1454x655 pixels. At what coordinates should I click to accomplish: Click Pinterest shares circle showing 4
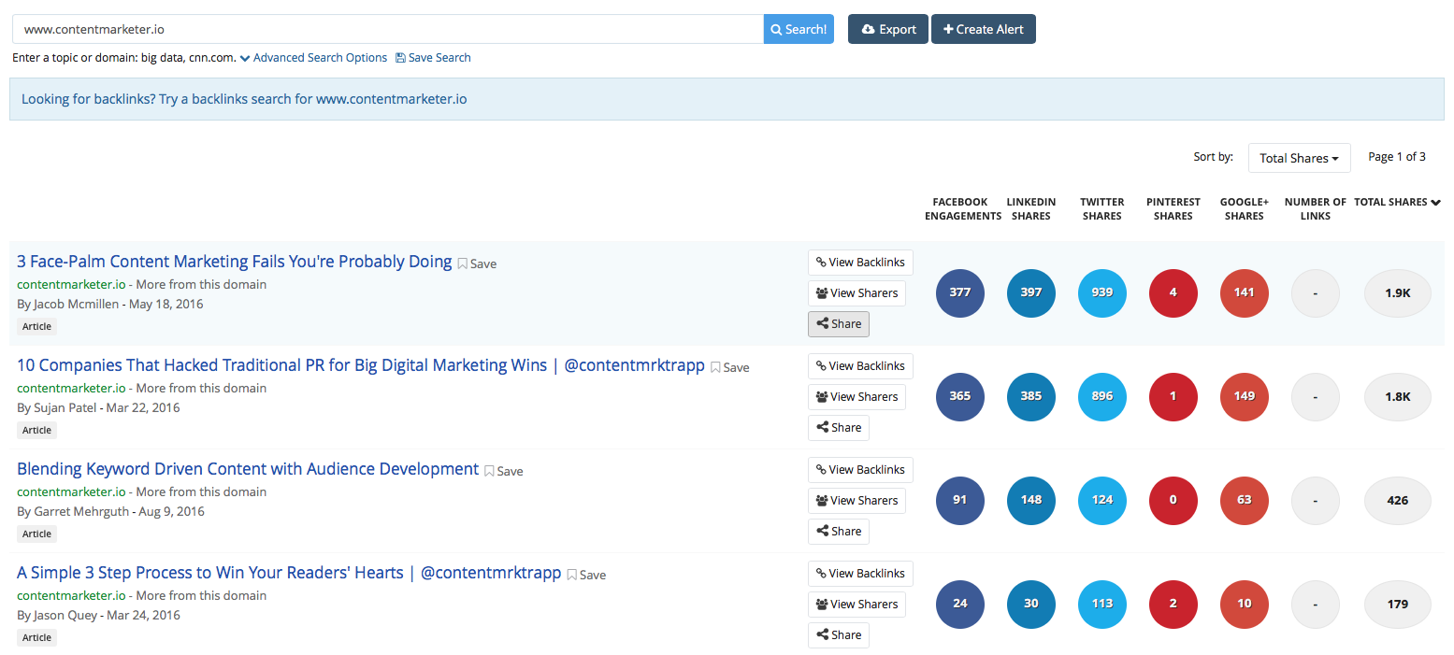click(1173, 292)
